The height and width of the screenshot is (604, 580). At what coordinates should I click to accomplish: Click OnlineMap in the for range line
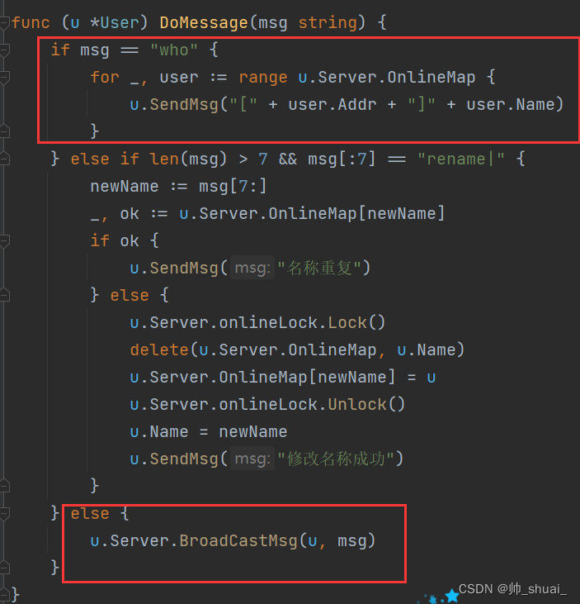tap(431, 78)
